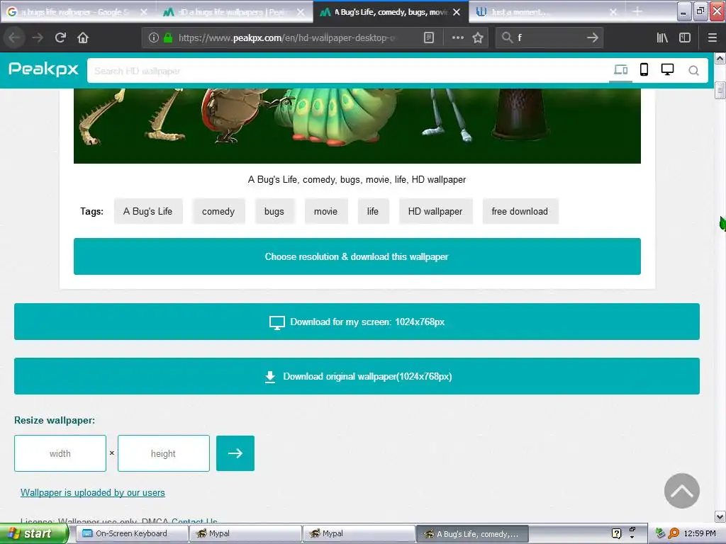The image size is (726, 544).
Task: Click the bugs tag
Action: pyautogui.click(x=274, y=211)
